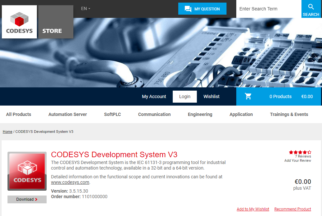The image size is (322, 216).
Task: Click Add Your Review
Action: [x=298, y=160]
